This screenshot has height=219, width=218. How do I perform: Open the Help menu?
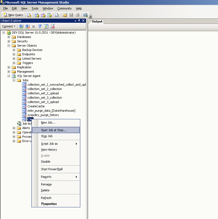pos(79,8)
